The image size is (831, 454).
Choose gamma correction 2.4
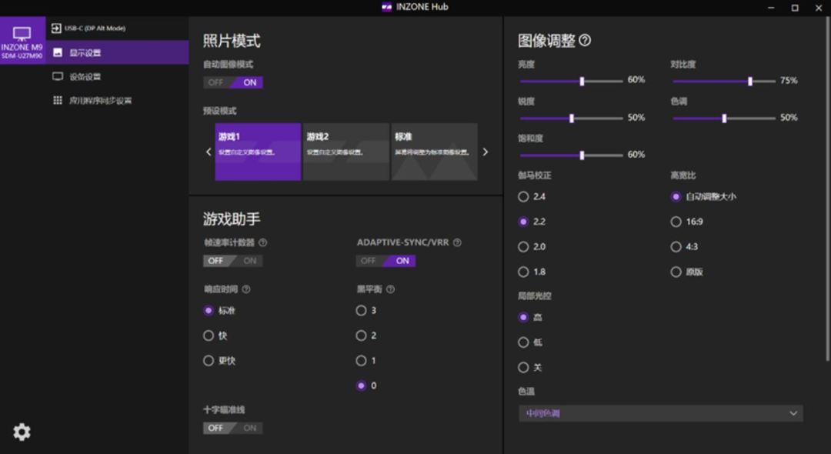[x=523, y=196]
